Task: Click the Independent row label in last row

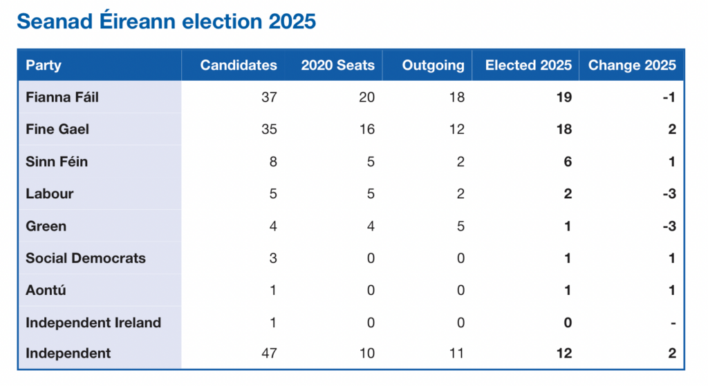Action: tap(68, 354)
